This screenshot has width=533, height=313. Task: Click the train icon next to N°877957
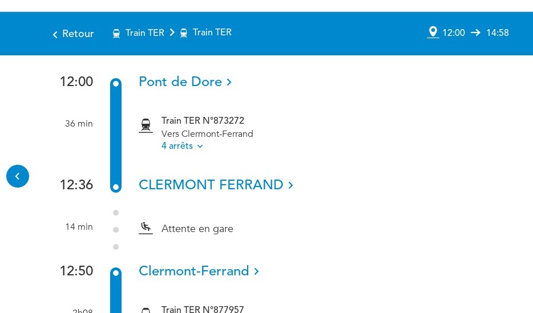pos(146,310)
